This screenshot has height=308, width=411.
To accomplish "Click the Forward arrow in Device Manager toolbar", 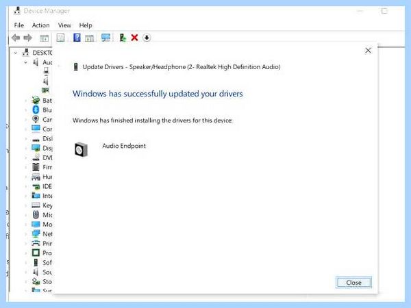I will click(28, 38).
